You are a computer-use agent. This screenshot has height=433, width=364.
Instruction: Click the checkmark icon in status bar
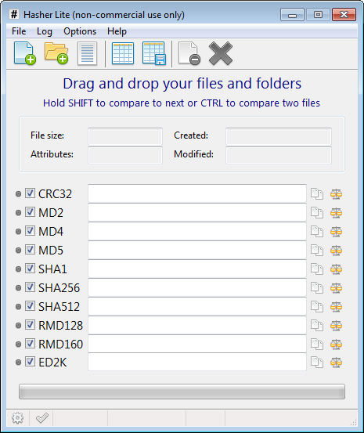click(42, 418)
